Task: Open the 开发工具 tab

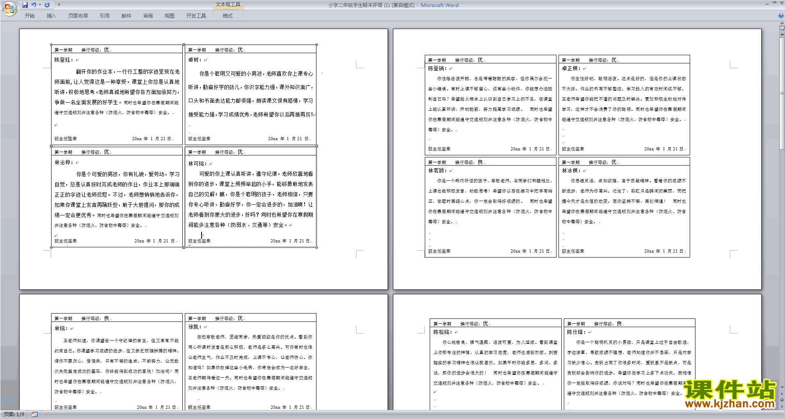Action: (196, 16)
